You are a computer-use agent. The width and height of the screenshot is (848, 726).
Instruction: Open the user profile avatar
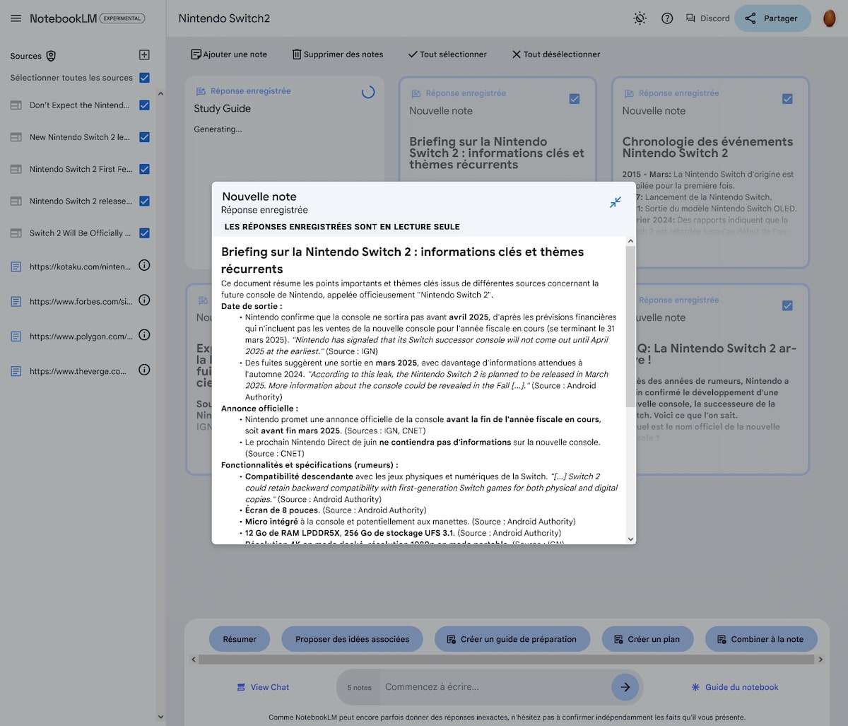(x=830, y=18)
